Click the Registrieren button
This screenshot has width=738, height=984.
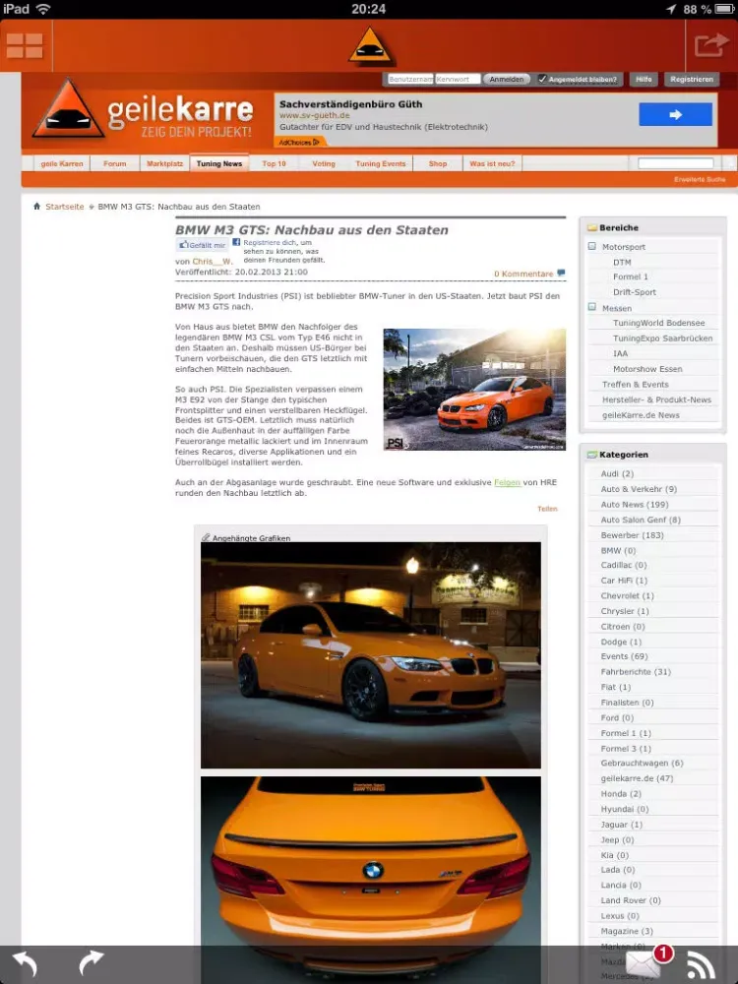pos(691,79)
